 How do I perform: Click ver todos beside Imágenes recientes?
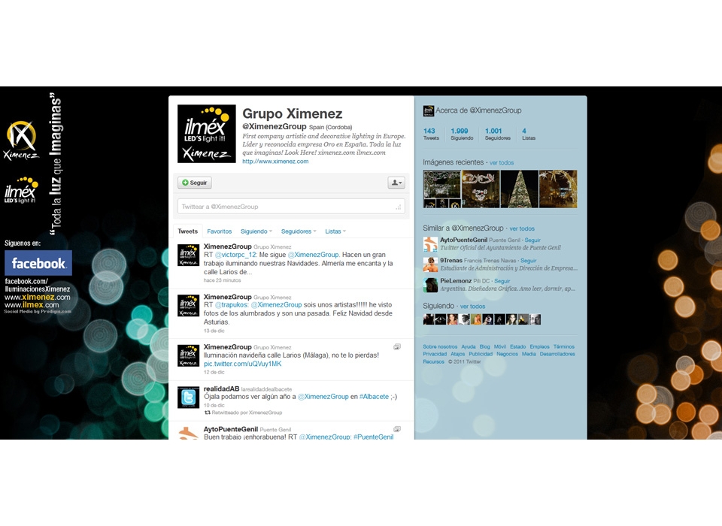coord(502,163)
